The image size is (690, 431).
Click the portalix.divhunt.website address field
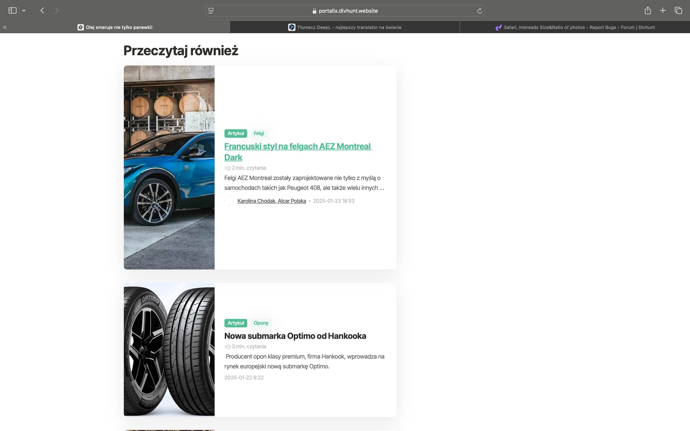click(x=345, y=11)
